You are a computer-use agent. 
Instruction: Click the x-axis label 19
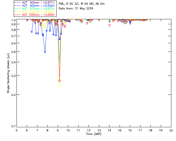(x=161, y=130)
